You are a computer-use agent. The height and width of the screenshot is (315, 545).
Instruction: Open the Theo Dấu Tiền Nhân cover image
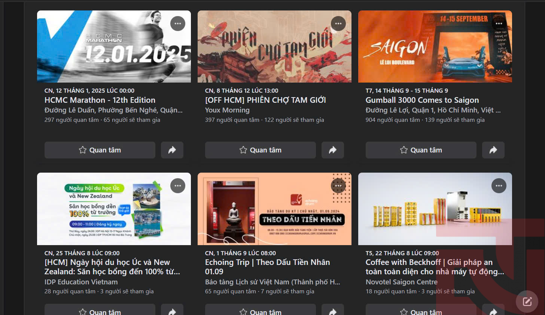274,209
